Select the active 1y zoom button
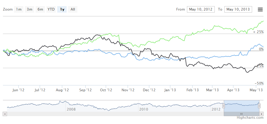Screen dimensions: 267x124 tap(62, 9)
